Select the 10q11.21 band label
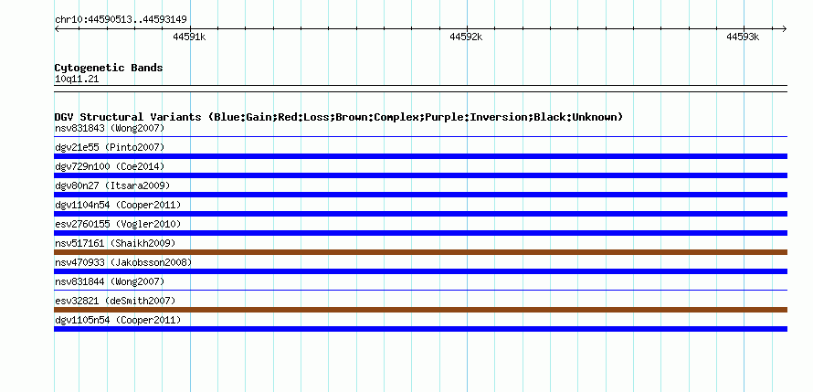 (77, 79)
